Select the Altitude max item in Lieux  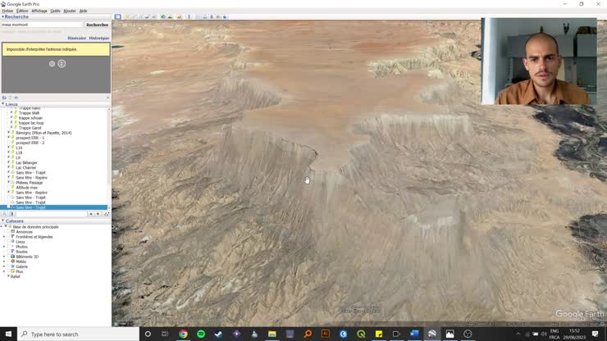27,187
